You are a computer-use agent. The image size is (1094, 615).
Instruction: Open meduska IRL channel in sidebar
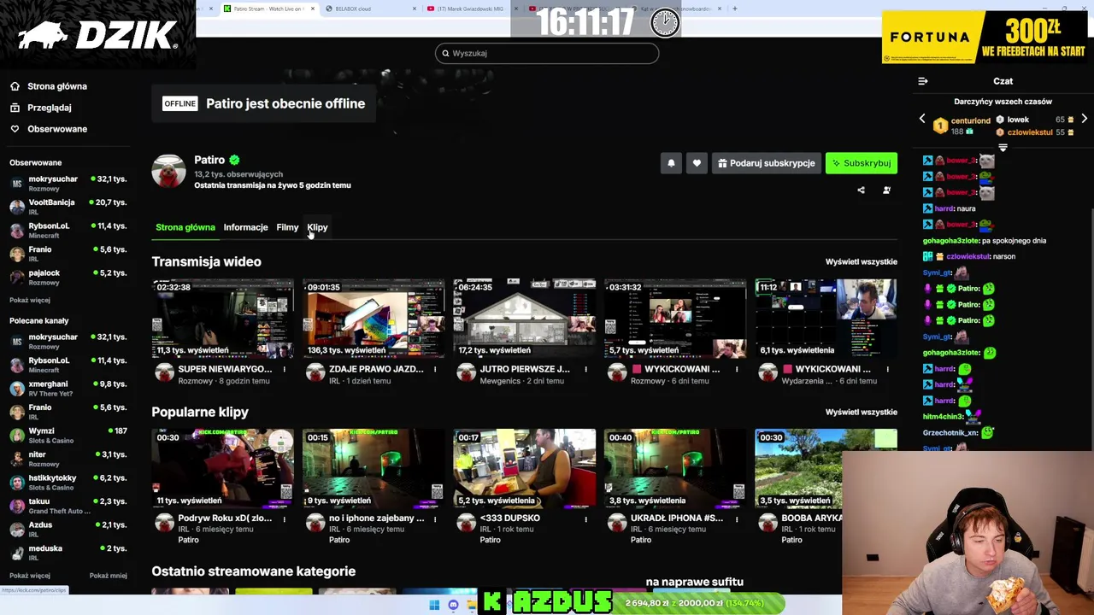(x=68, y=553)
